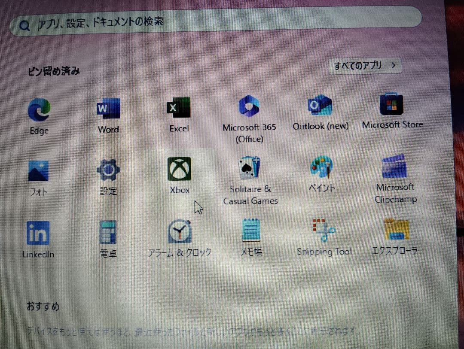464x349 pixels.
Task: Launch メモ帳 (Notepad)
Action: (x=251, y=230)
